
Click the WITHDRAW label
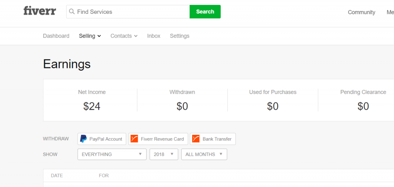[x=56, y=139]
